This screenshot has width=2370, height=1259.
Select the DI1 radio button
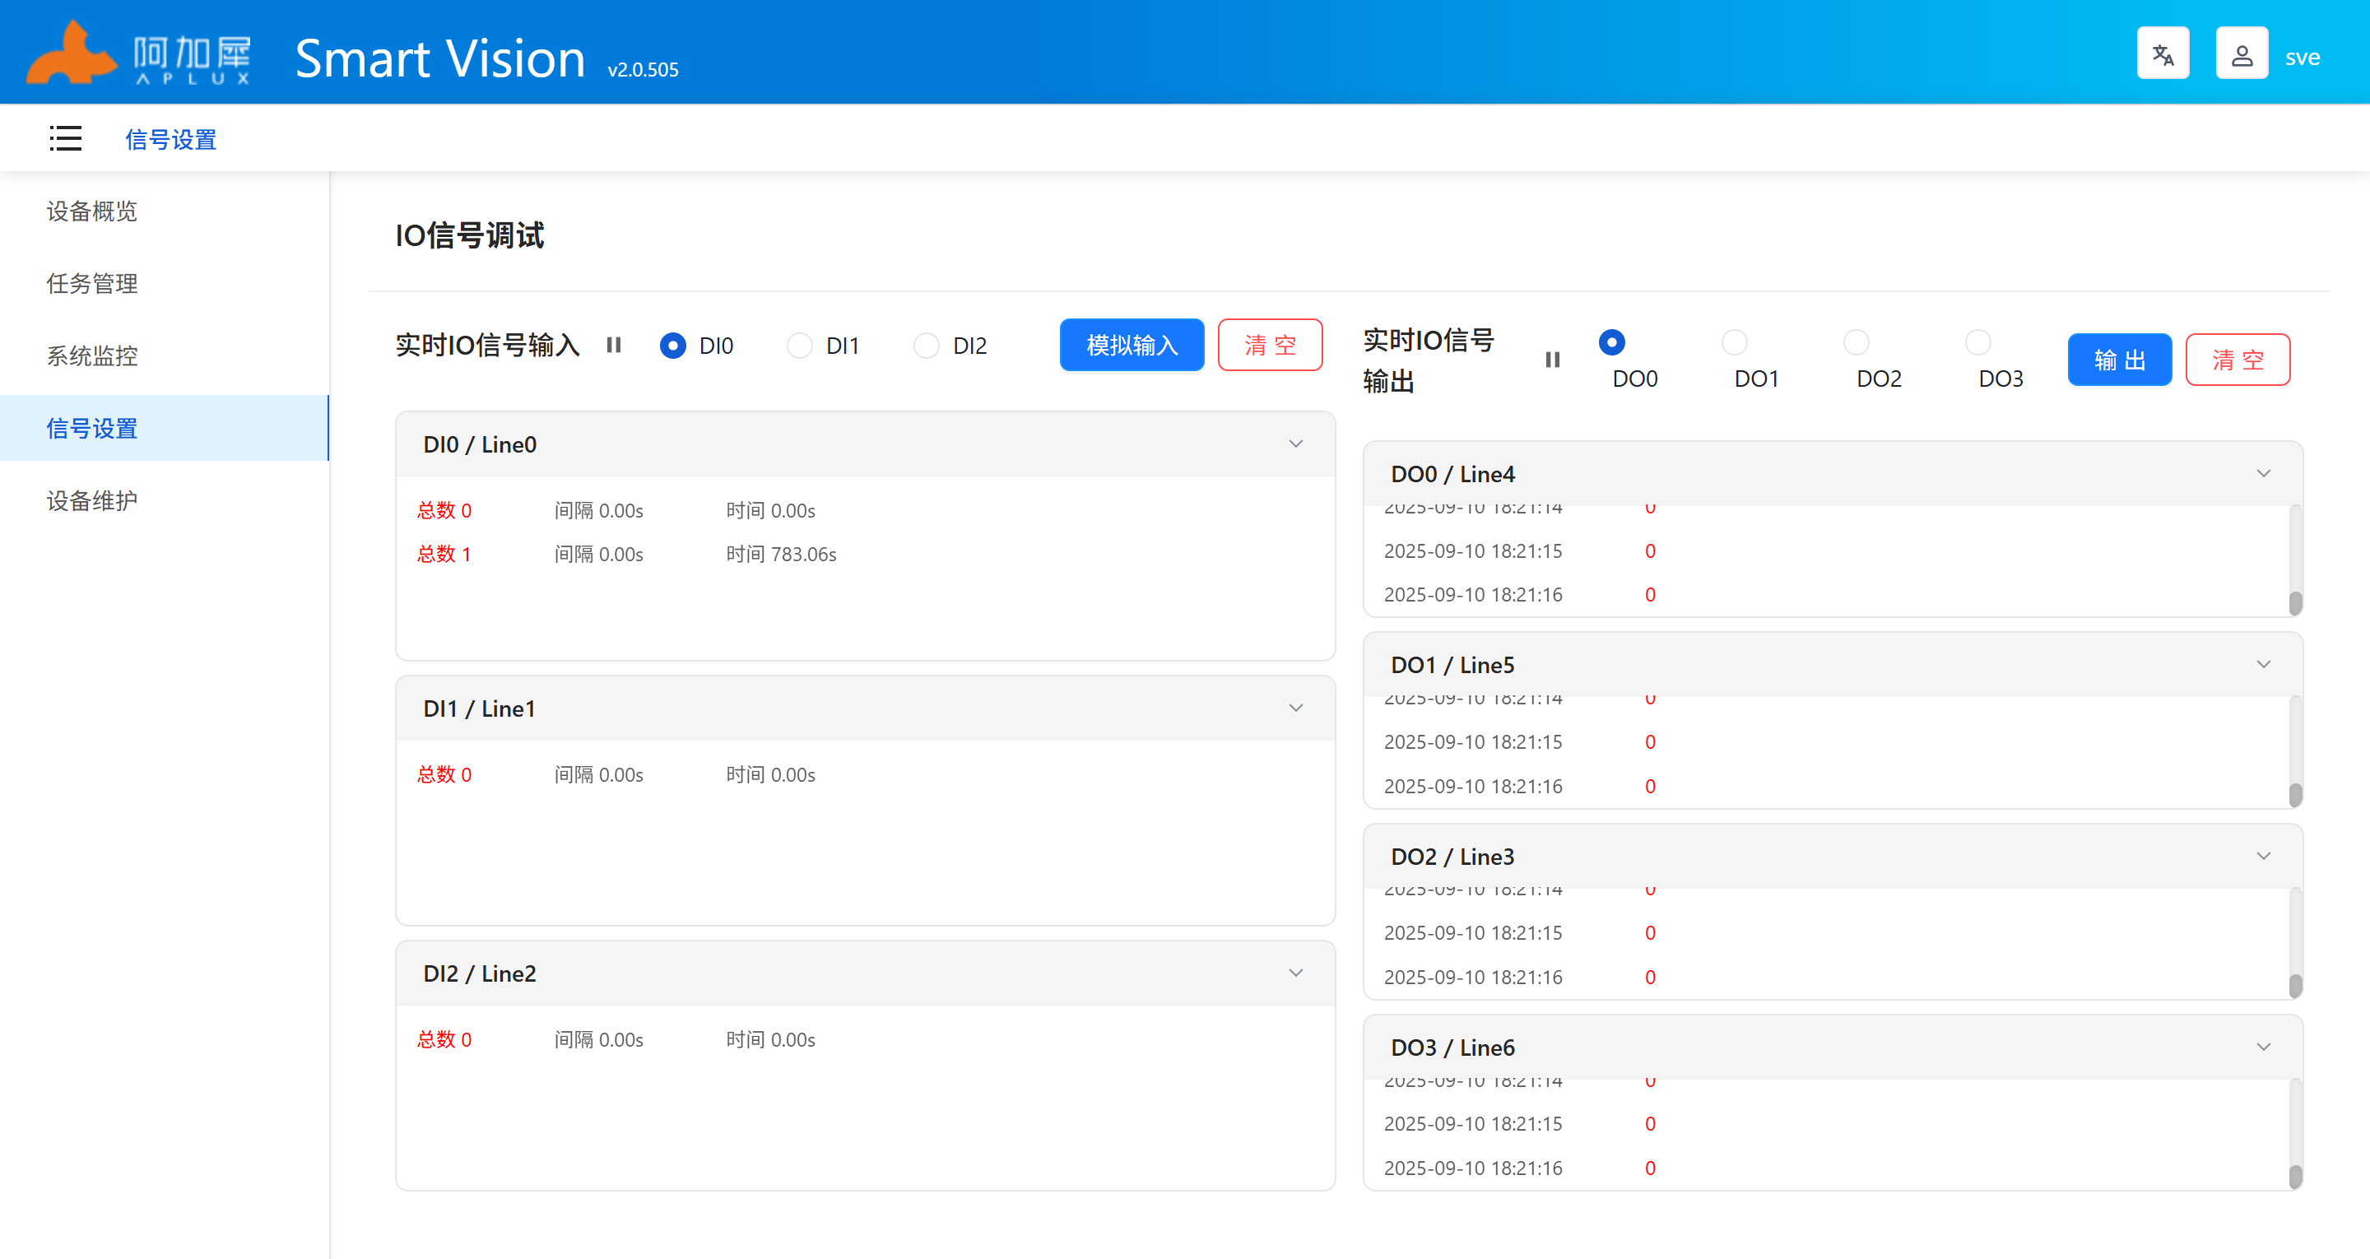click(800, 345)
